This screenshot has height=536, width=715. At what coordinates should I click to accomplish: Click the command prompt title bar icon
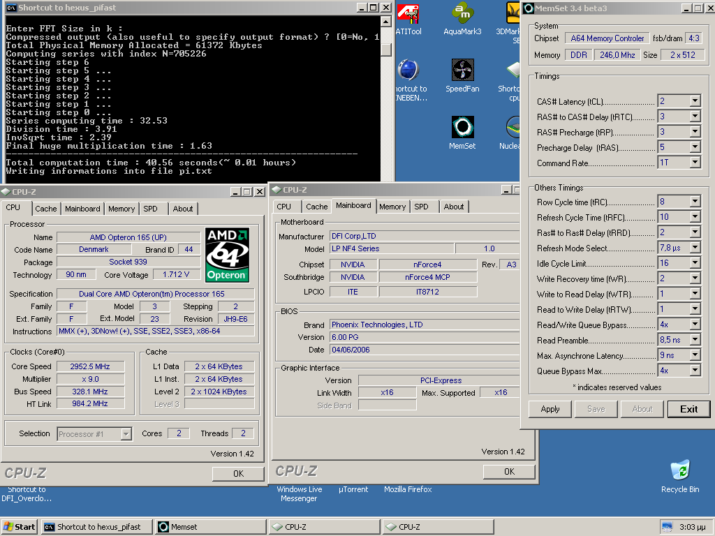click(11, 8)
